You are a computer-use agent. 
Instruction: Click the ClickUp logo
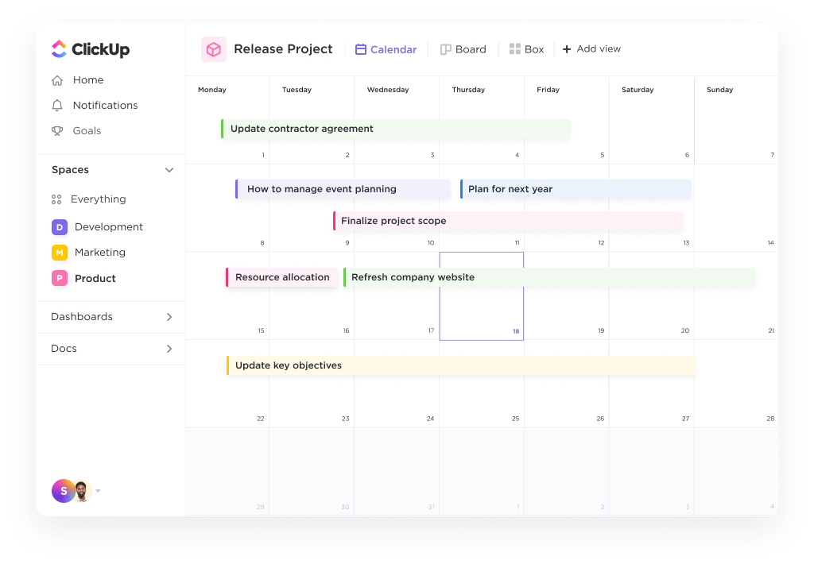tap(57, 48)
